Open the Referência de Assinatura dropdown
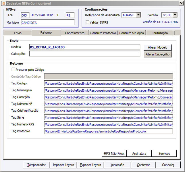Viewport: 185px width, 172px height. pos(138,15)
